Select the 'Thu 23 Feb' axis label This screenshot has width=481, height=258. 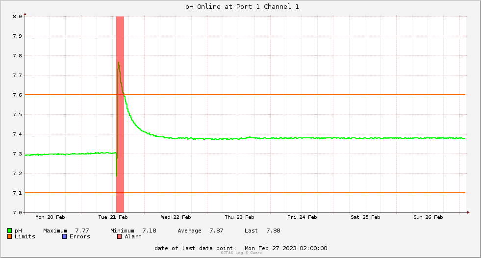click(x=239, y=217)
